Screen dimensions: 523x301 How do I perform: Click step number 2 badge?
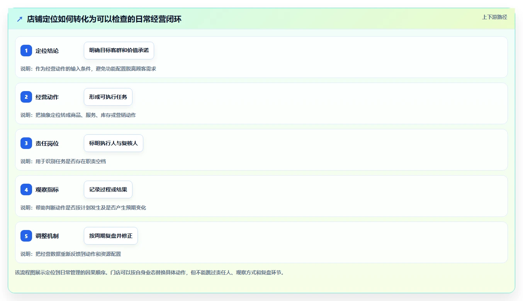(x=26, y=97)
